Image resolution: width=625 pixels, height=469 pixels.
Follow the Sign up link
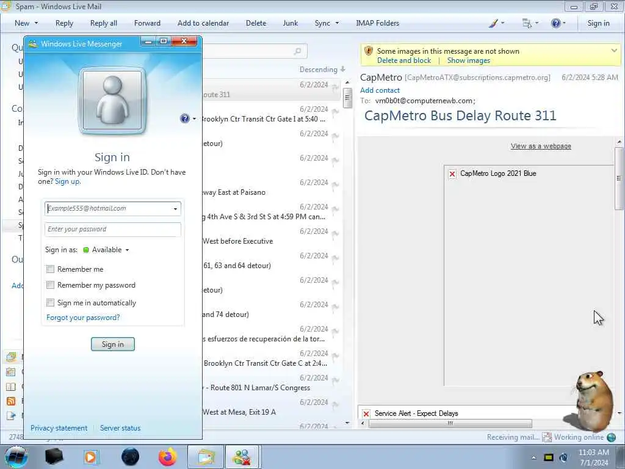pos(67,181)
